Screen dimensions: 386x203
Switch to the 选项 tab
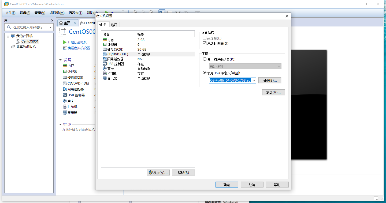coord(114,24)
